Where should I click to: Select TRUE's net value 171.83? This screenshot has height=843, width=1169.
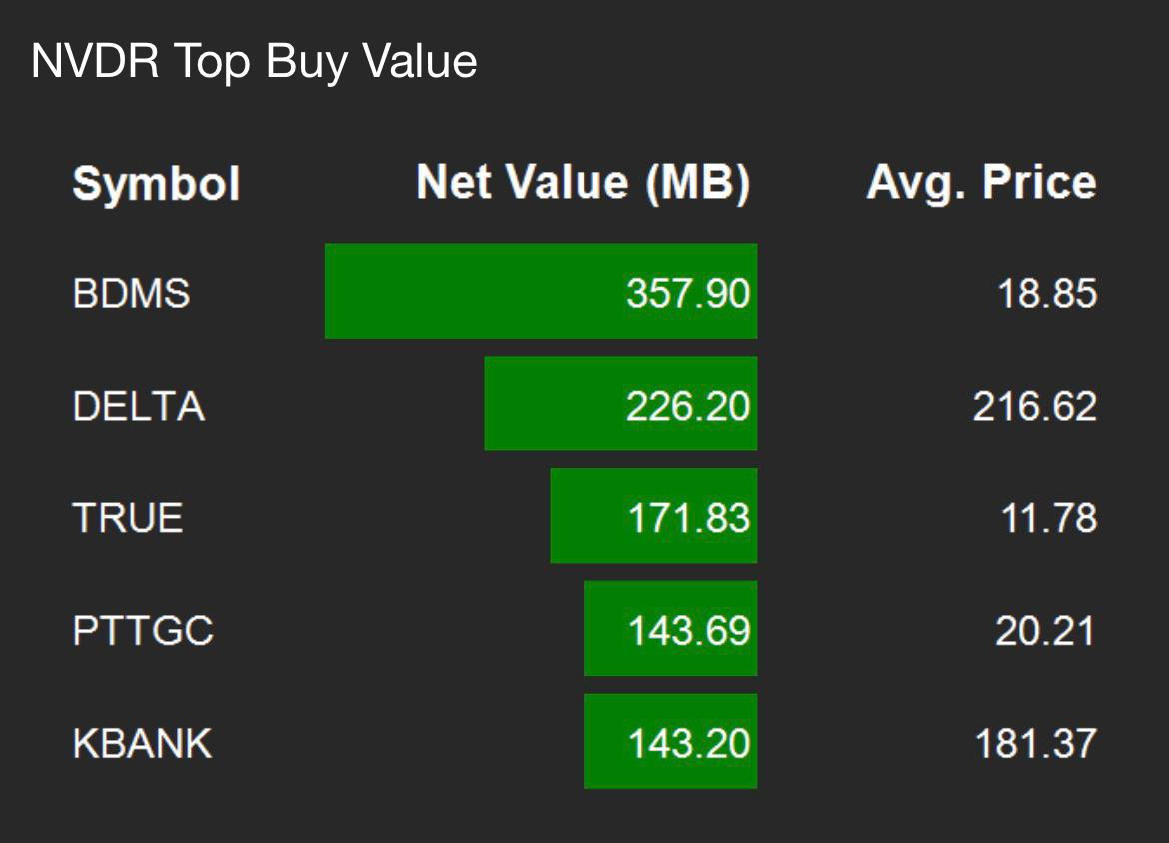tap(688, 519)
